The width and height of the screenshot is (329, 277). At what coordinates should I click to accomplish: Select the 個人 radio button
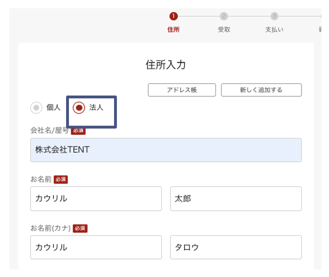[x=36, y=108]
